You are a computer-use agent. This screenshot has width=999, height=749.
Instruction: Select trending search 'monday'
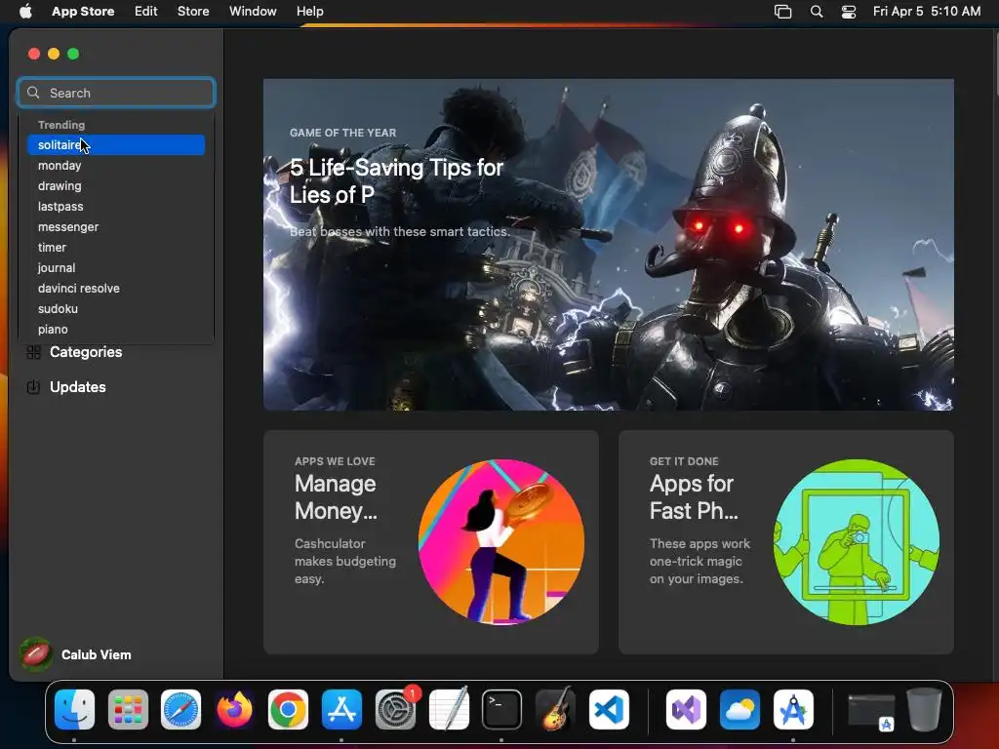point(116,166)
